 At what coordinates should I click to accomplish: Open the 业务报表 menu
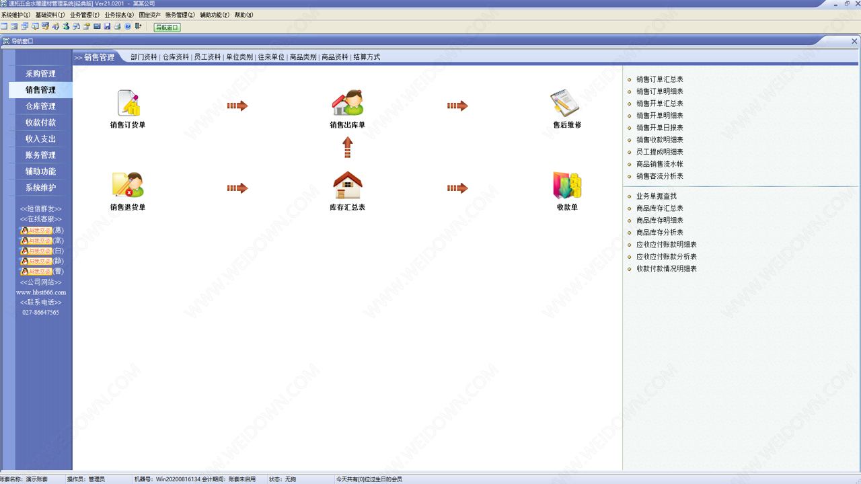coord(119,15)
